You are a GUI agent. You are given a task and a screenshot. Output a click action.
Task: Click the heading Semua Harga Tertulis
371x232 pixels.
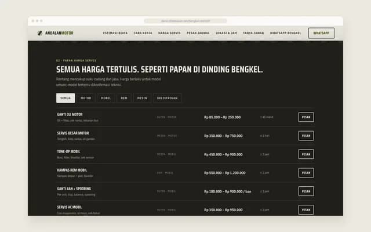pos(159,70)
